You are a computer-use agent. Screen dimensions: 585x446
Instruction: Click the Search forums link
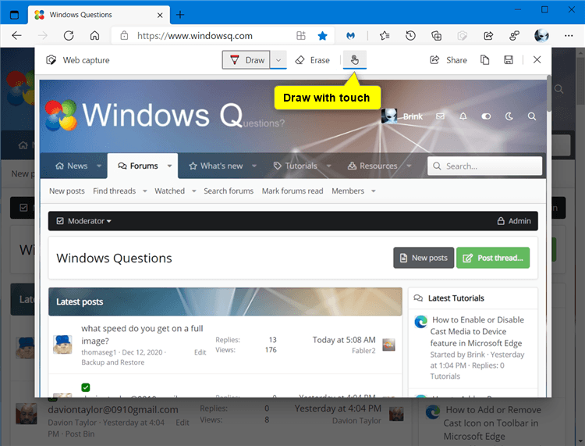pyautogui.click(x=229, y=191)
